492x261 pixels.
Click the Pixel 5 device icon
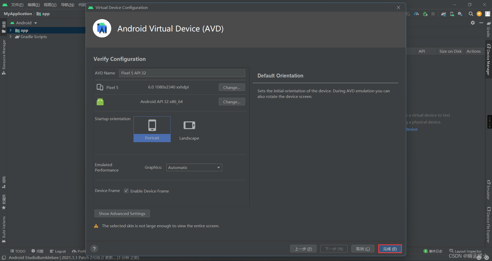[100, 87]
